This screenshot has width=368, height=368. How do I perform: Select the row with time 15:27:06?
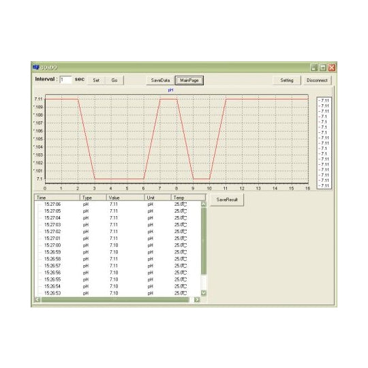(x=118, y=204)
